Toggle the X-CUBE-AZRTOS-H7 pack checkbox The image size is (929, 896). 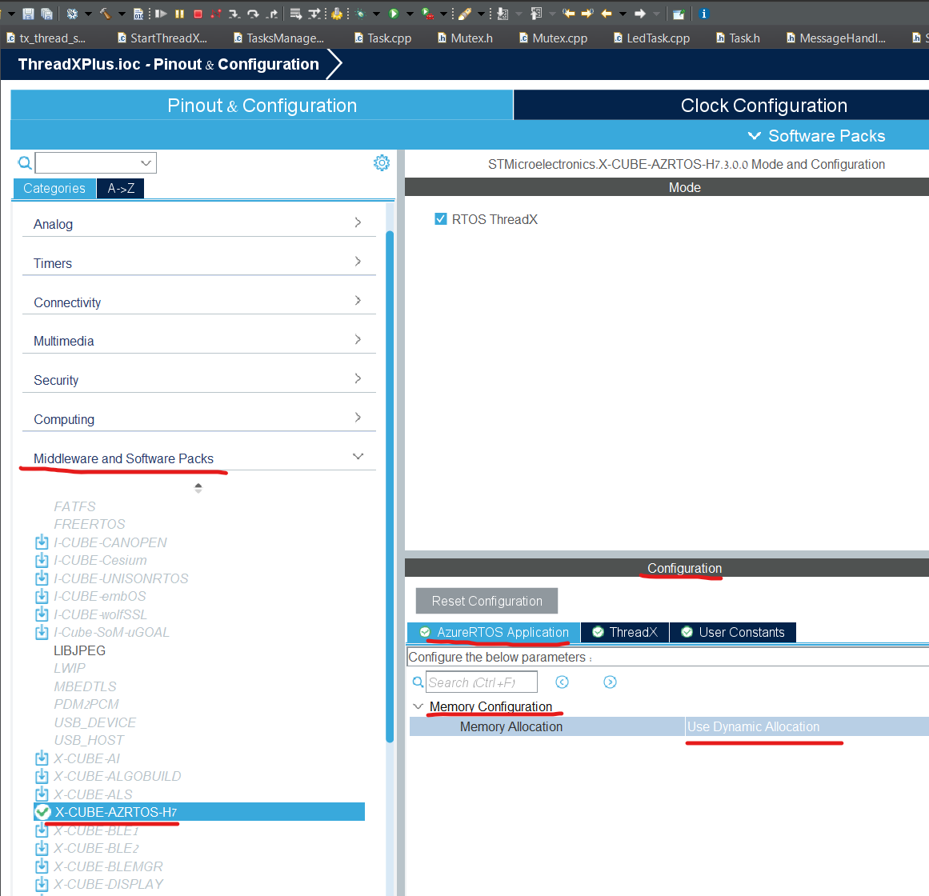42,811
